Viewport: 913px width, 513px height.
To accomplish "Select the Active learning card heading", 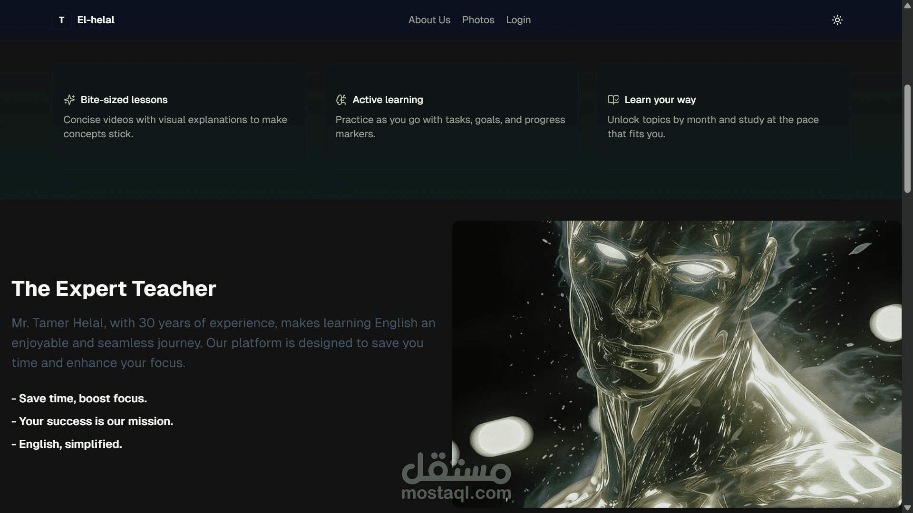I will 388,100.
